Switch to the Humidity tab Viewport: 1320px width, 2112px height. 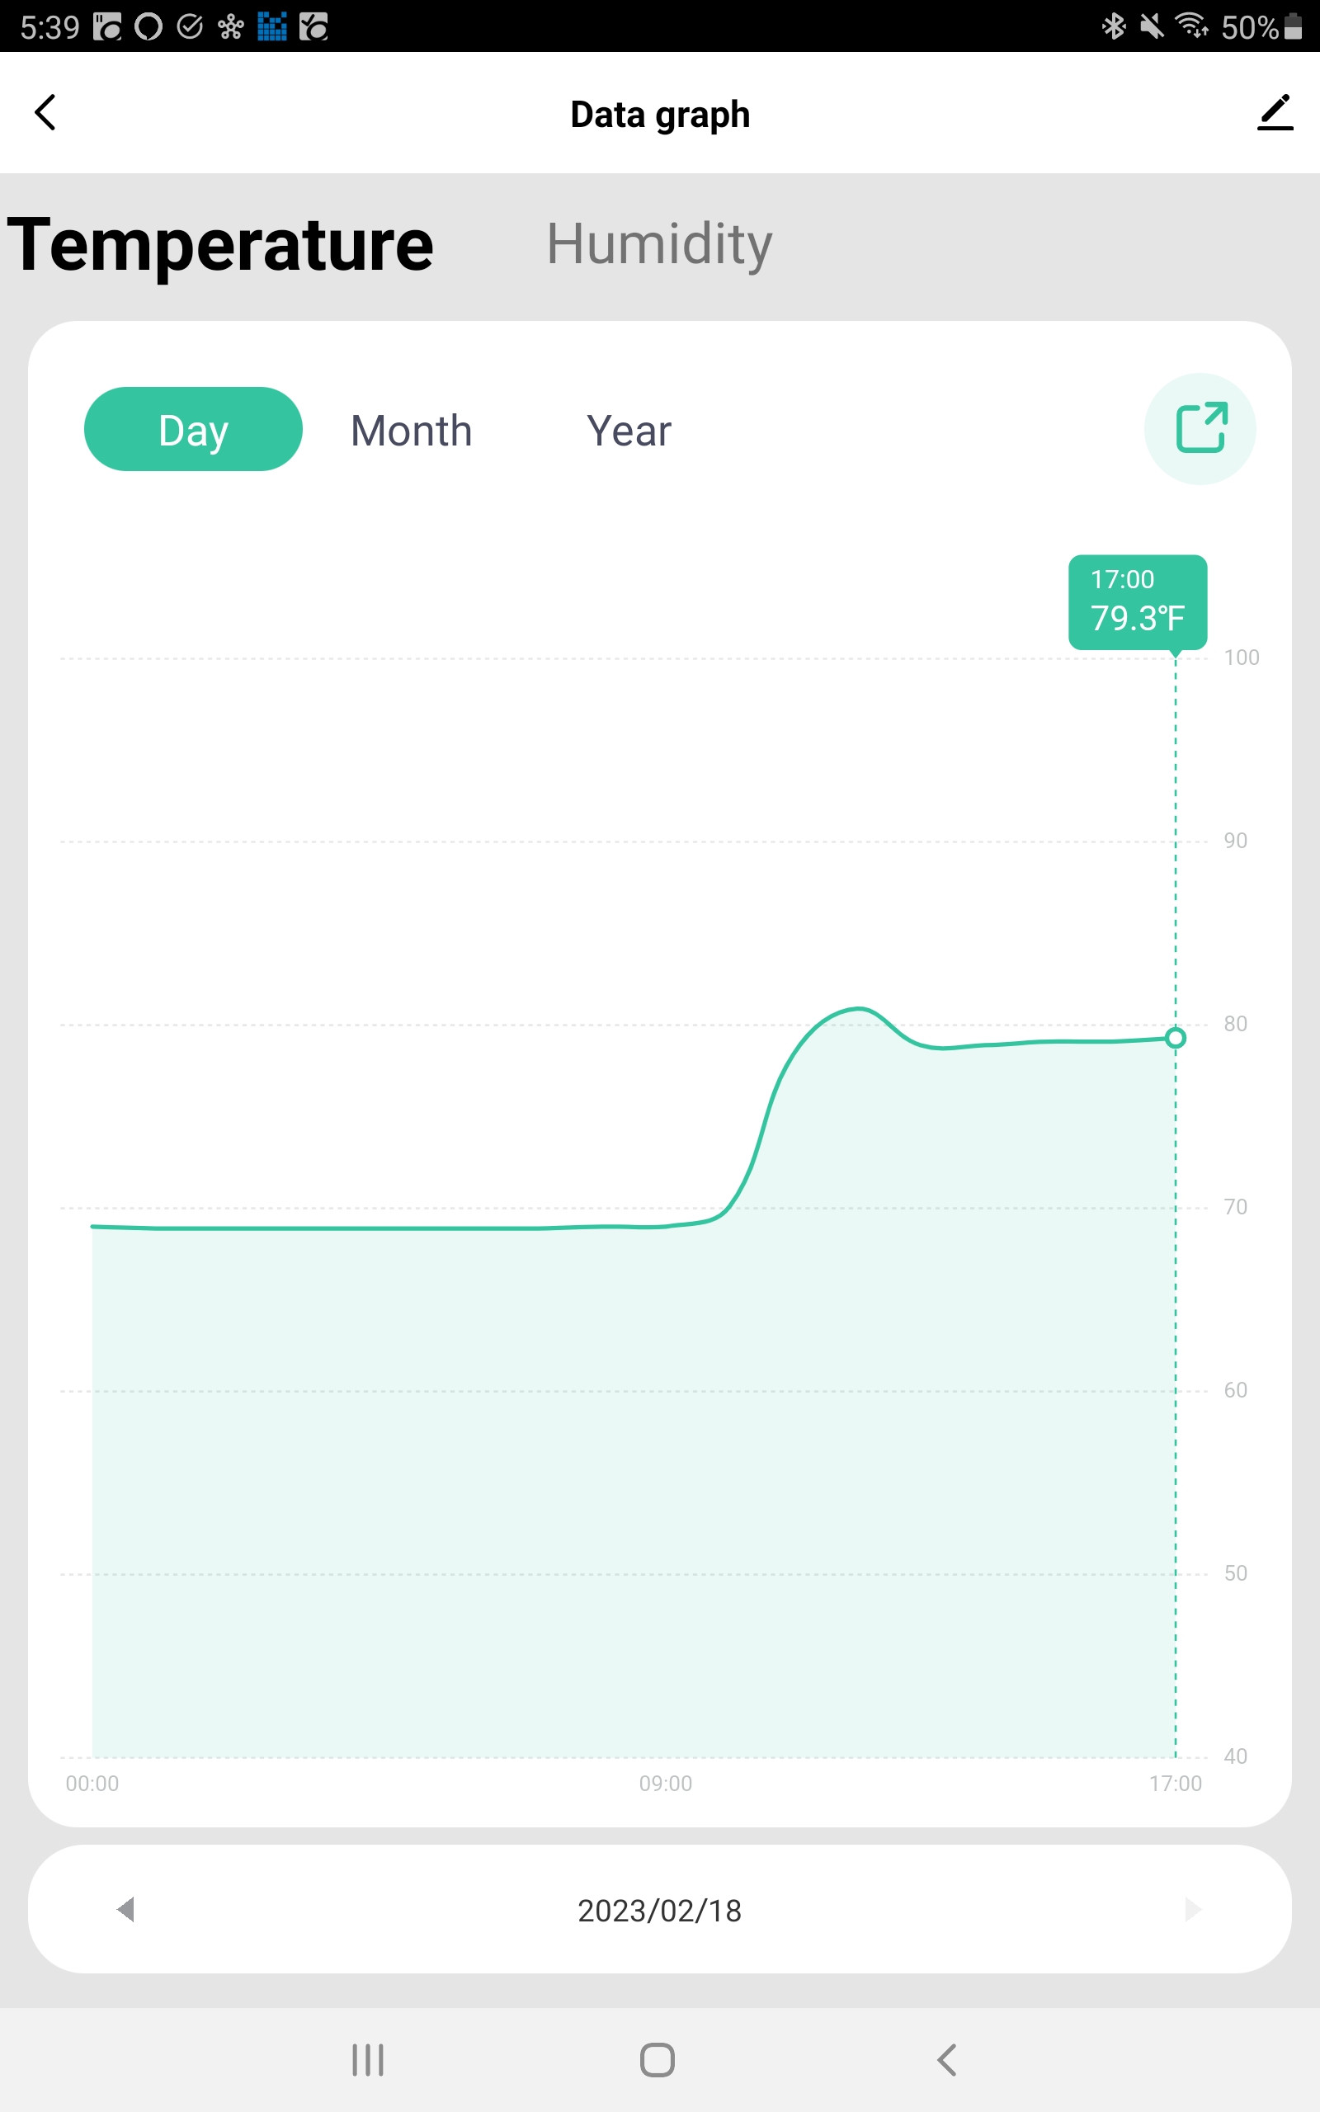coord(659,243)
